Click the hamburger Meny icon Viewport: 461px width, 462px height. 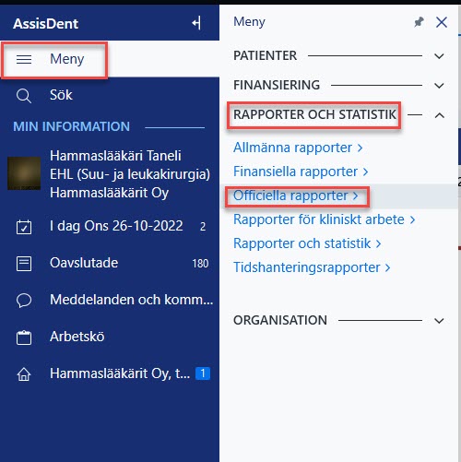24,59
